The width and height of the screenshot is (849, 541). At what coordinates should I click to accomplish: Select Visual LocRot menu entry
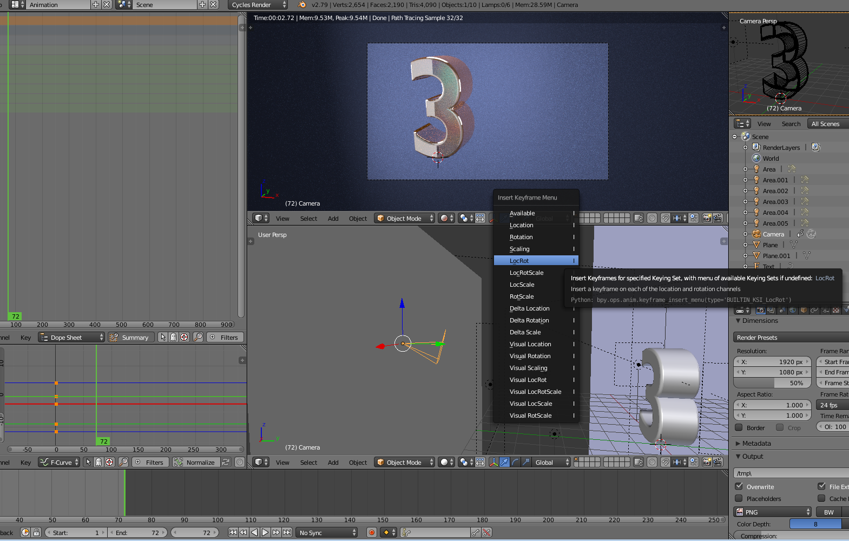(536, 380)
